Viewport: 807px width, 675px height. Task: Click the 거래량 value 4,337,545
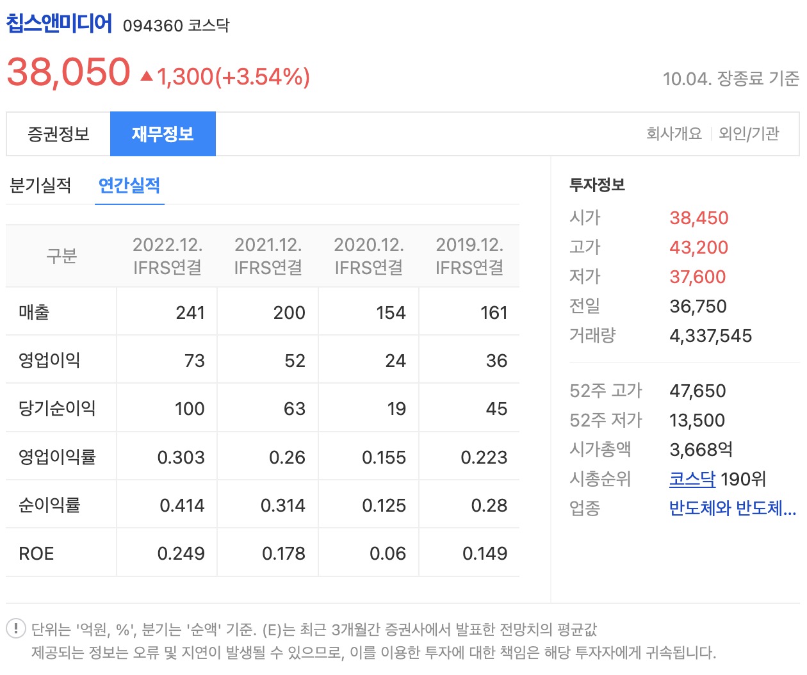[711, 336]
